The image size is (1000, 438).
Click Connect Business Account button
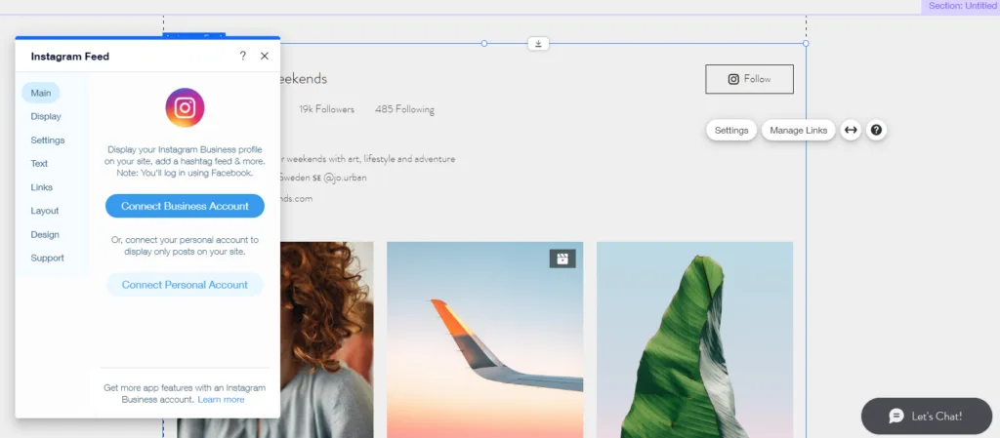[185, 206]
